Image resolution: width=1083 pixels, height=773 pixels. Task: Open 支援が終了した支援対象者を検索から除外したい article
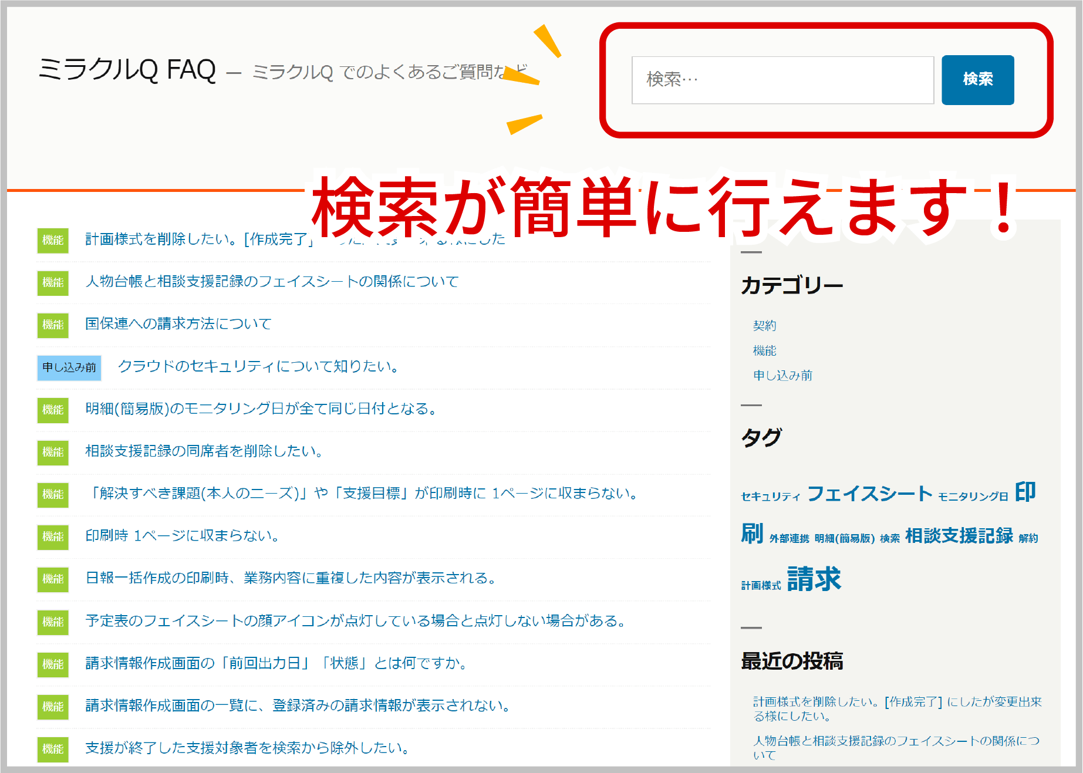[247, 748]
